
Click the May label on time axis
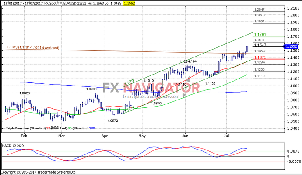[142, 136]
